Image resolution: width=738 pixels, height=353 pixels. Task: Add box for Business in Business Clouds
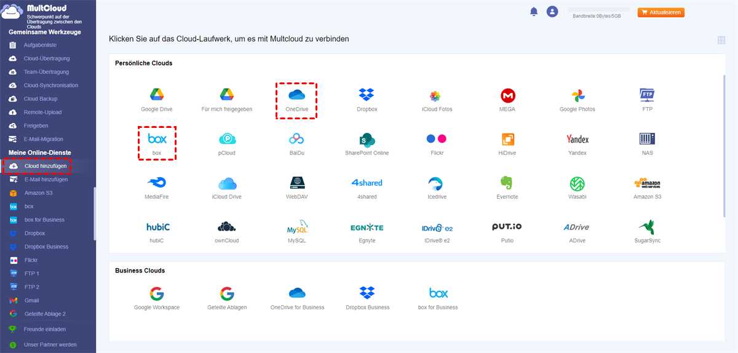tap(438, 298)
